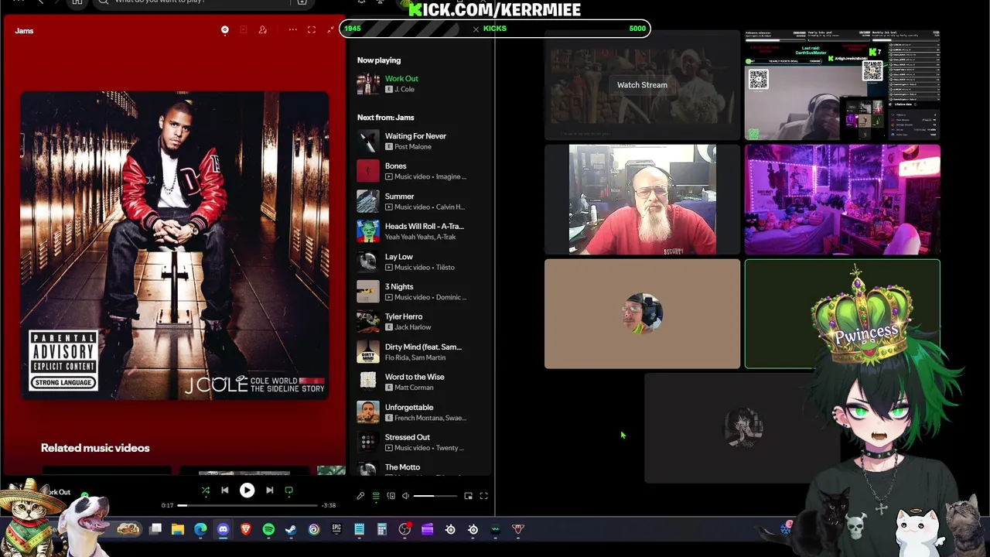Adjust the Spotify volume slider

(x=435, y=496)
